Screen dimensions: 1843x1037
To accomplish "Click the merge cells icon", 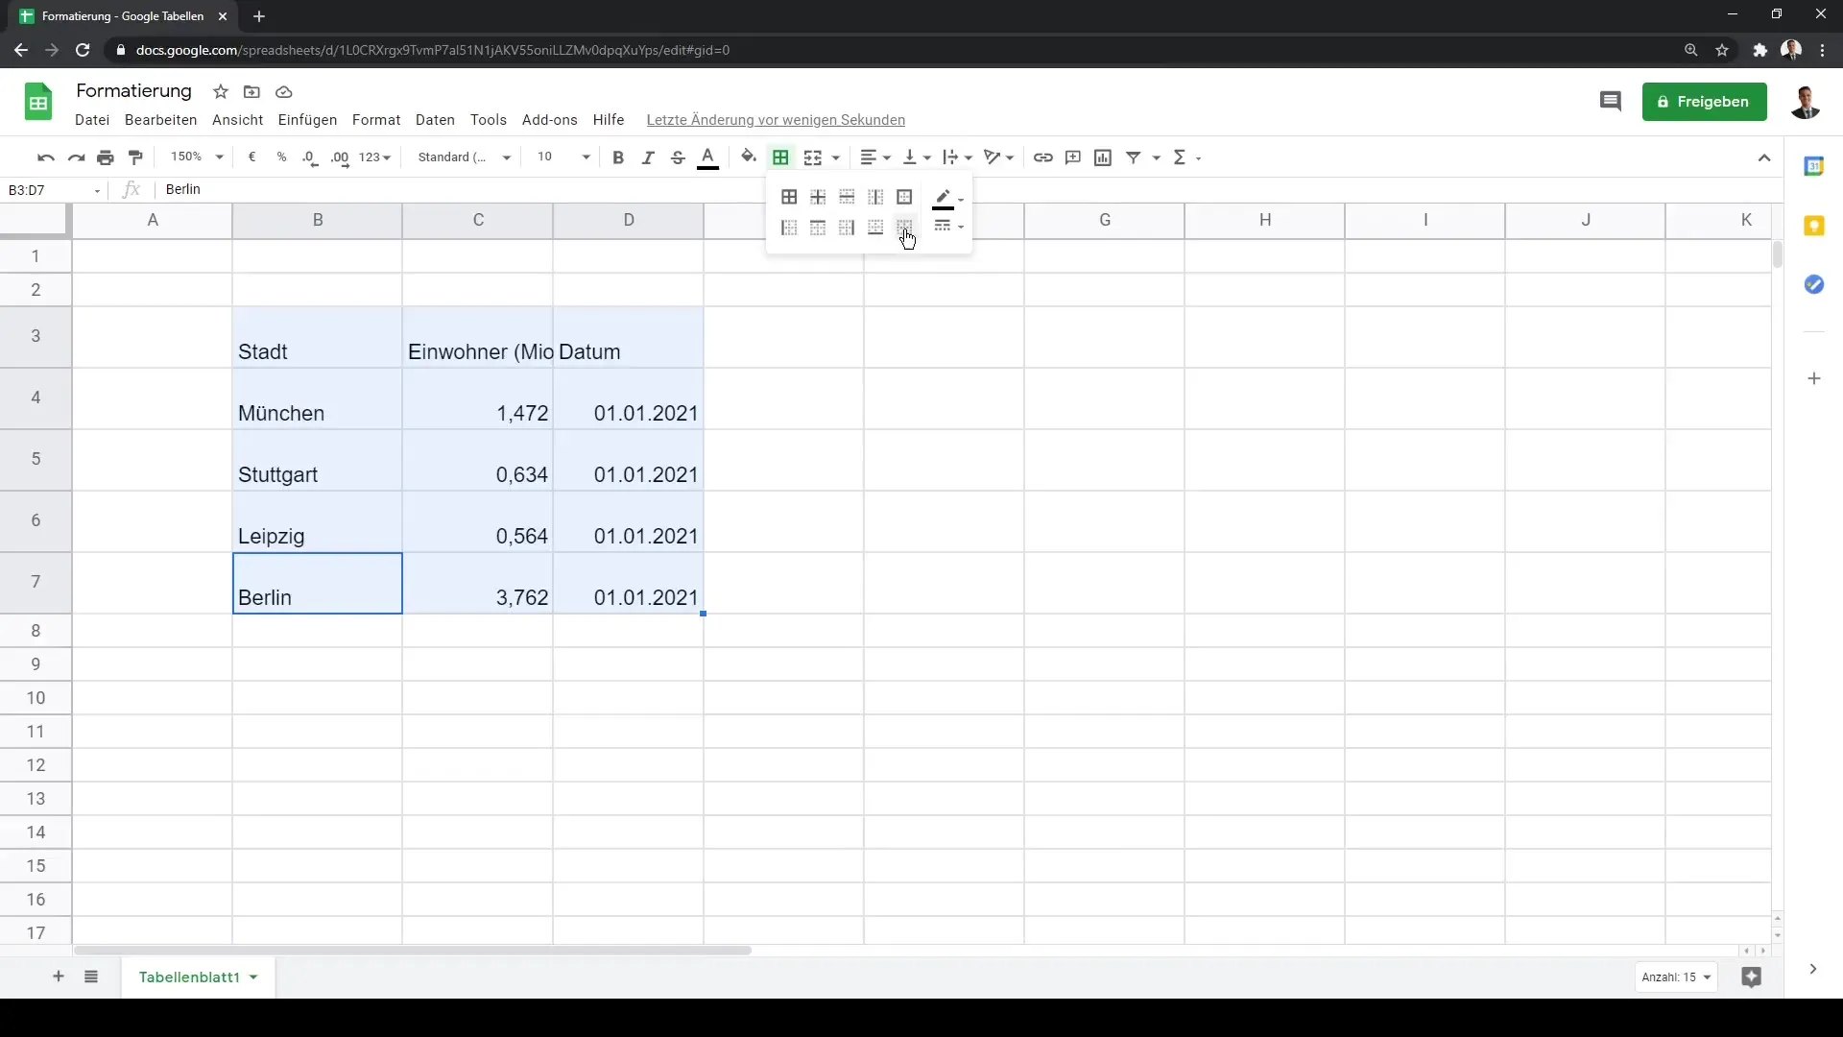I will (x=813, y=157).
